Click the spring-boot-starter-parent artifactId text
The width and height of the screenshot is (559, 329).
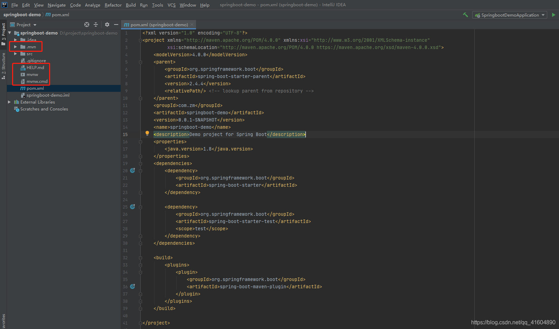[234, 76]
